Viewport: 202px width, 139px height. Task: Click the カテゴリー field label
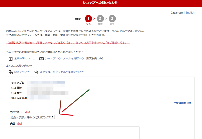pos(17,112)
